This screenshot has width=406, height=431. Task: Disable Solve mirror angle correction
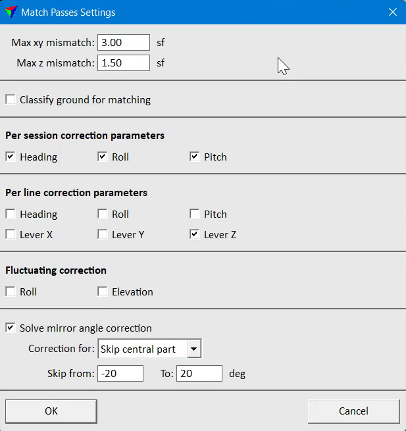tap(11, 328)
